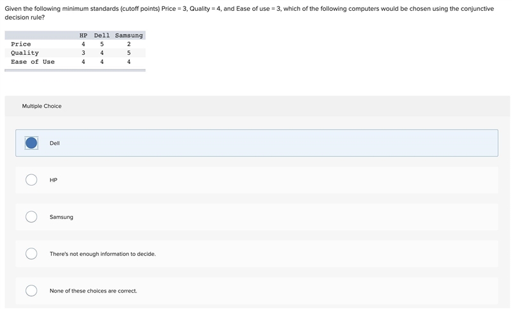Screen dimensions: 512x309
Task: Pick the Samsung radio button
Action: (x=31, y=217)
